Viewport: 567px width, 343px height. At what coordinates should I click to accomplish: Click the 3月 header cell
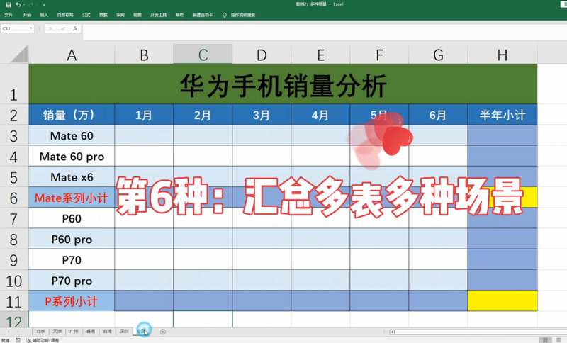click(x=262, y=115)
